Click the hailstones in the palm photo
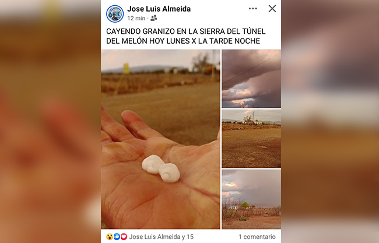 [161, 168]
